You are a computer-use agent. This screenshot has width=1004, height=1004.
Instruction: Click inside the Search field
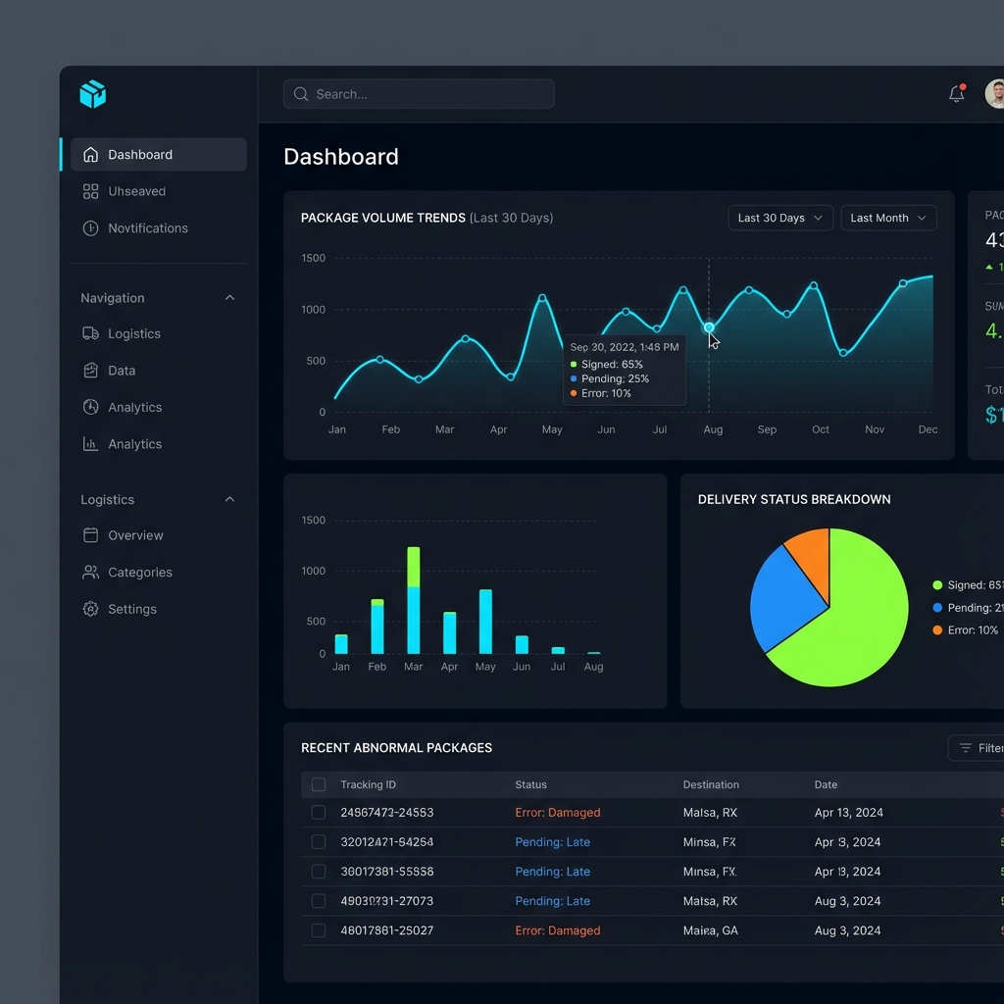[x=419, y=94]
